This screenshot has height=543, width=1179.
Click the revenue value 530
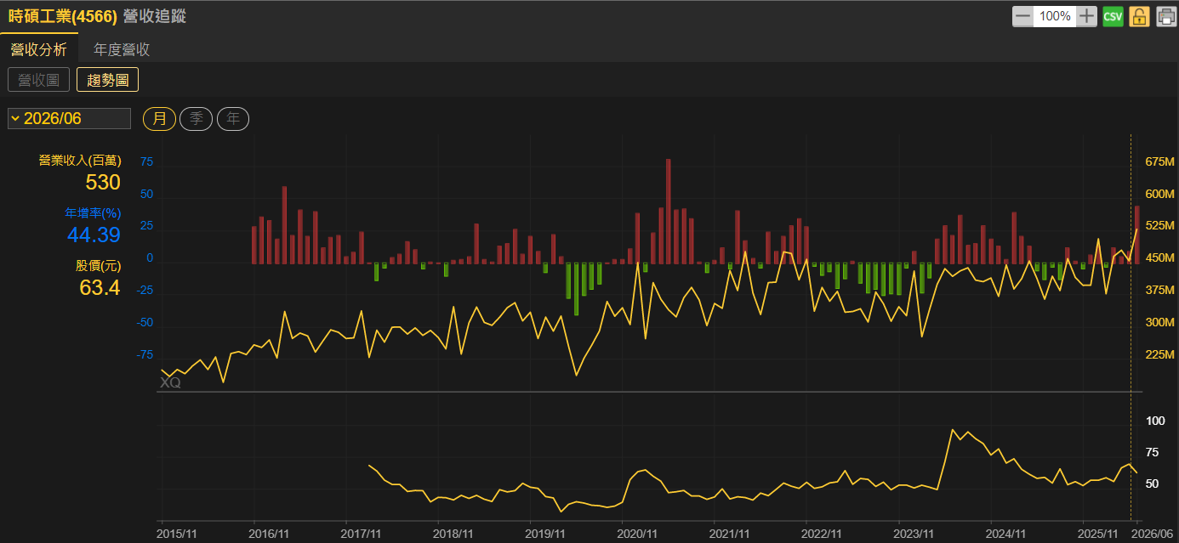(103, 182)
